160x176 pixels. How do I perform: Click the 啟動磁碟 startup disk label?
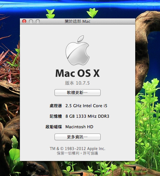[54, 127]
